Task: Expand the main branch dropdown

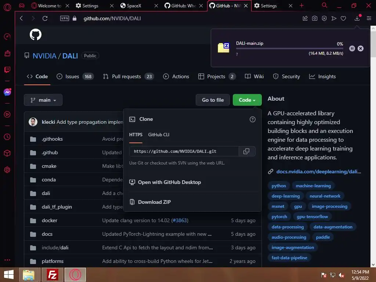Action: pyautogui.click(x=43, y=100)
